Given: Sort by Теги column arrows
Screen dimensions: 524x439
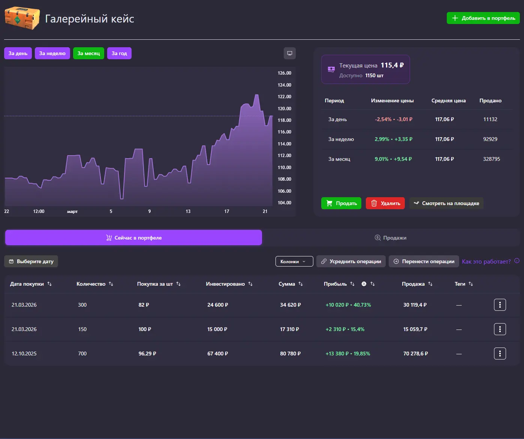Looking at the screenshot, I should tap(471, 284).
